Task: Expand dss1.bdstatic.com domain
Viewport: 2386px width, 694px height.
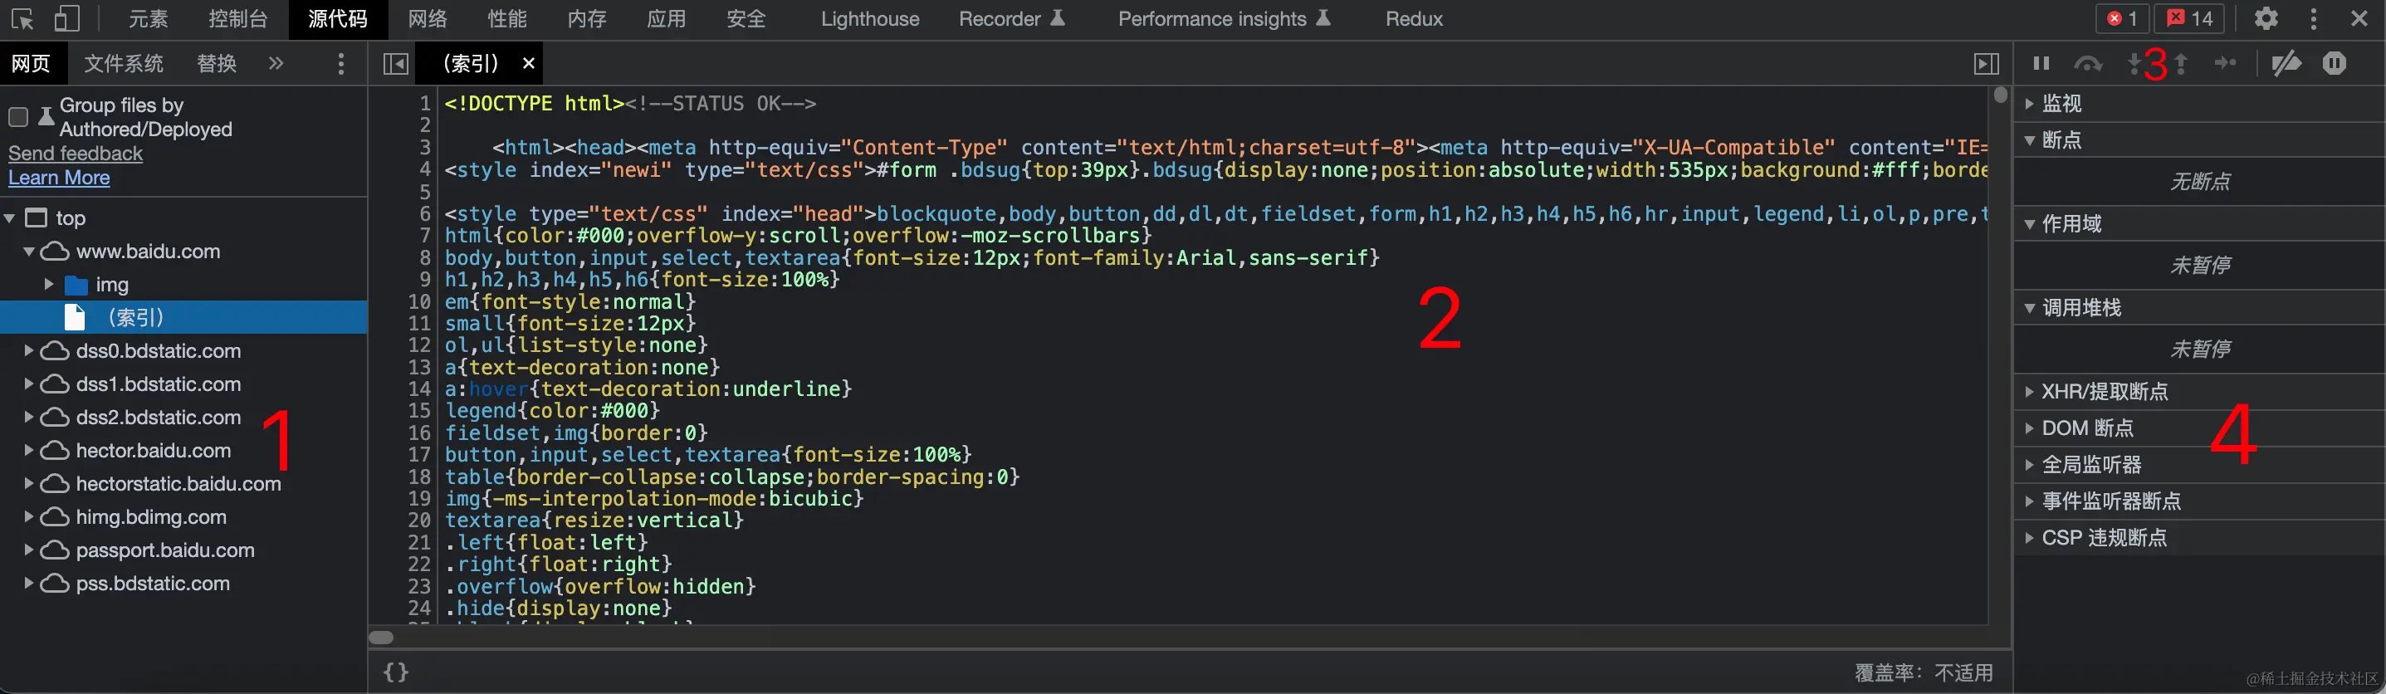Action: [29, 384]
